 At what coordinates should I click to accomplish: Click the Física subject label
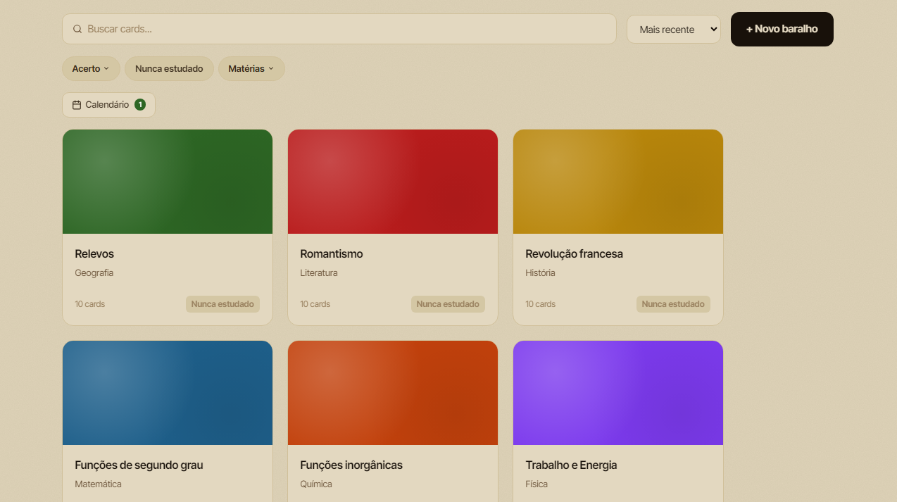click(x=537, y=484)
